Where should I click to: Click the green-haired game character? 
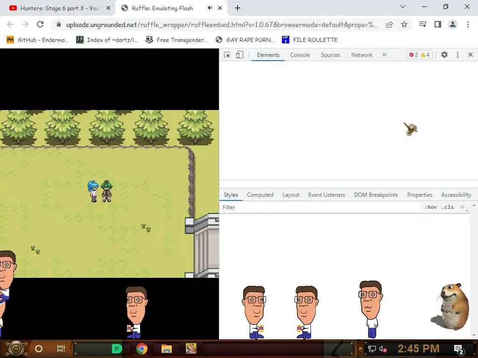(106, 191)
